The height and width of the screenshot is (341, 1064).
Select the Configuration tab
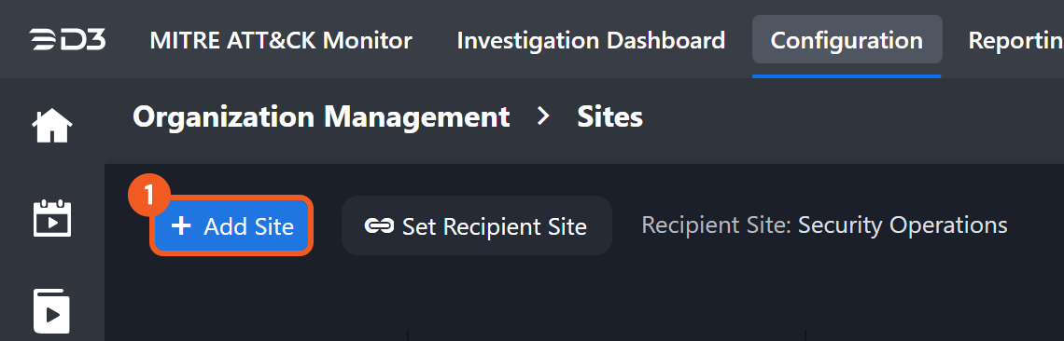click(x=847, y=40)
